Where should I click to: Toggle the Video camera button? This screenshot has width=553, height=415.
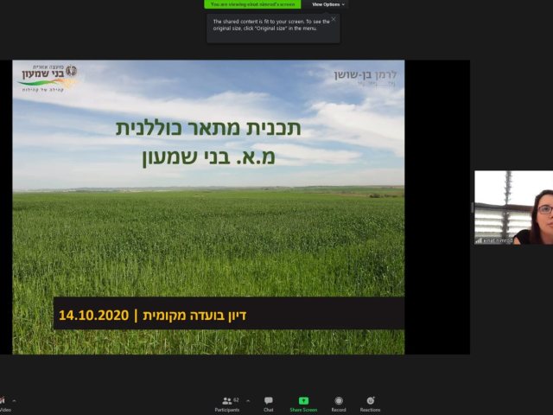click(x=3, y=405)
